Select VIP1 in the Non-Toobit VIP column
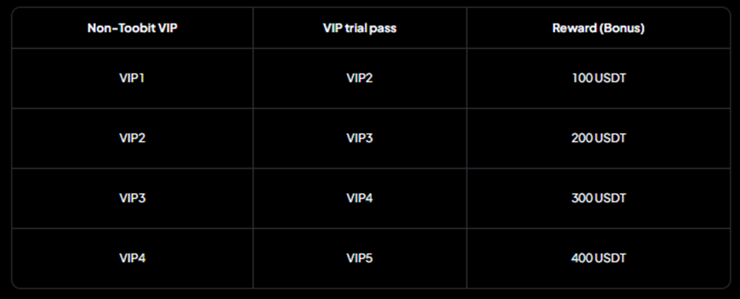 [132, 78]
